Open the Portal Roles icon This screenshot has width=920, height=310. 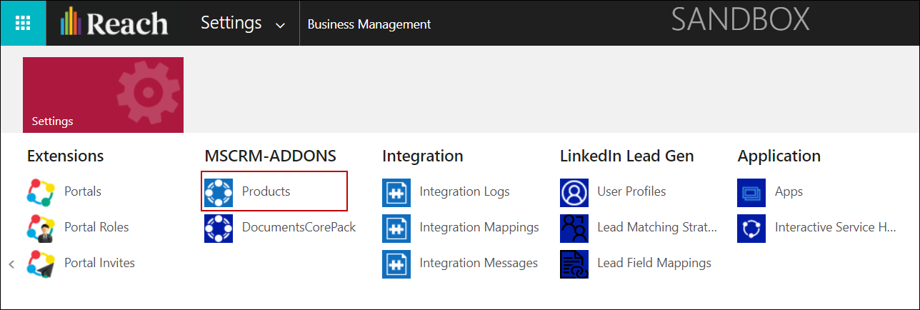pos(41,228)
